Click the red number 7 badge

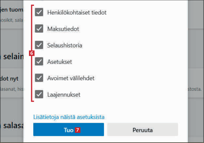click(x=78, y=130)
